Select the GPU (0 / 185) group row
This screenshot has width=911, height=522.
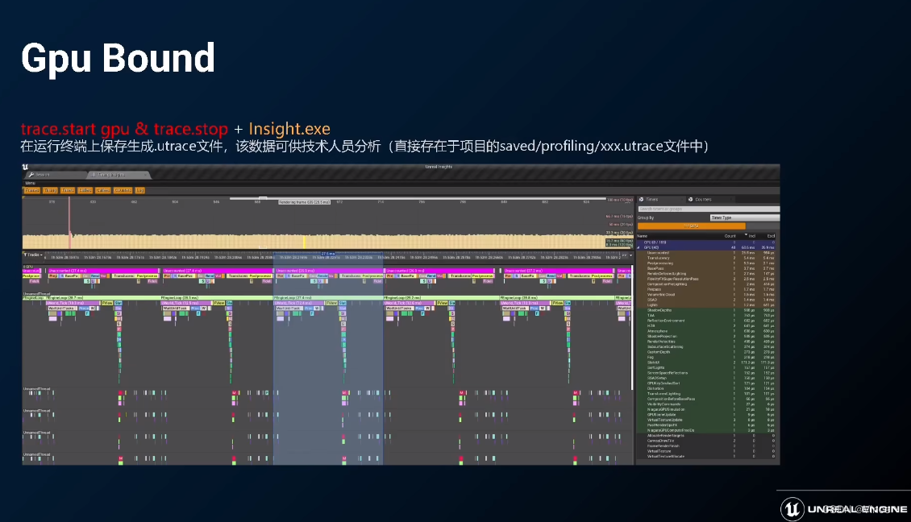click(x=708, y=242)
